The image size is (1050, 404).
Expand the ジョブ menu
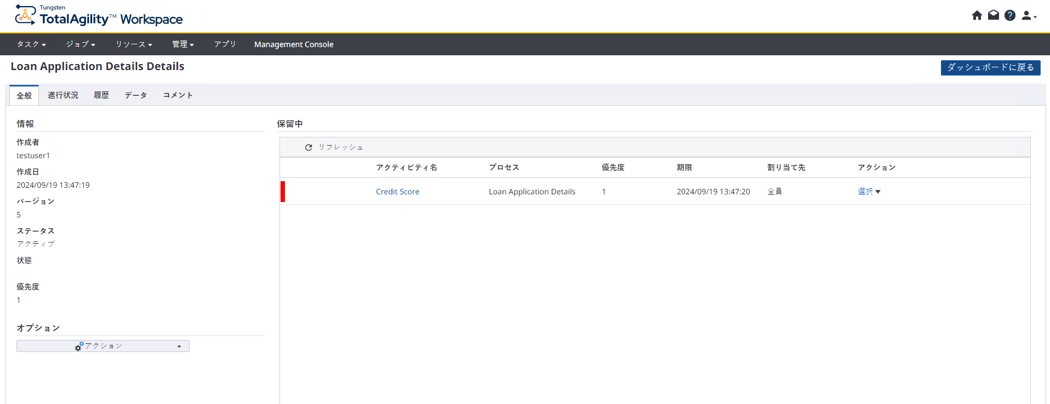pos(81,44)
